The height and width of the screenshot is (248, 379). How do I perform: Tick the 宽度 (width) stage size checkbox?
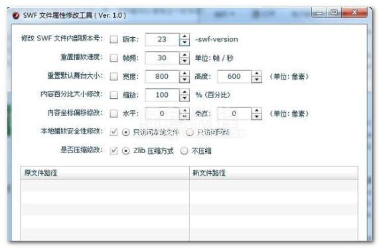114,76
